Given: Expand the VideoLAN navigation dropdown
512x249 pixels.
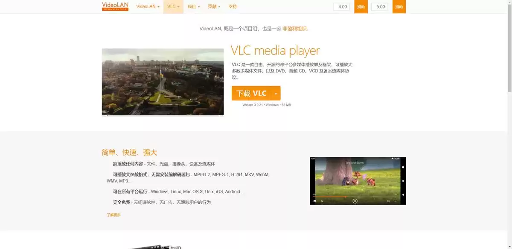Looking at the screenshot, I should click(147, 6).
